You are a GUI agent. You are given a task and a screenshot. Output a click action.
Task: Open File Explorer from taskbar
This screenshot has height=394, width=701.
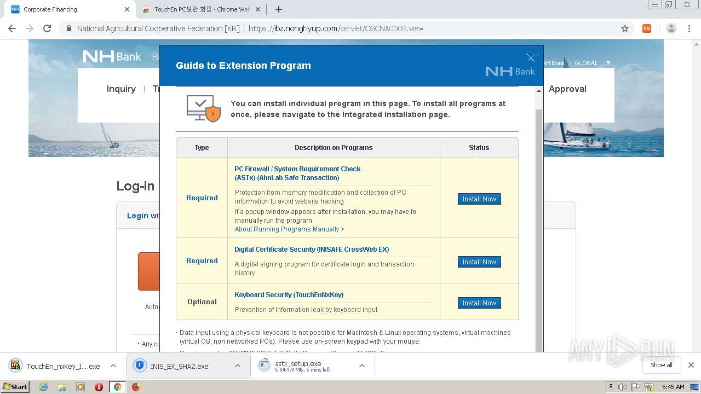click(x=62, y=387)
